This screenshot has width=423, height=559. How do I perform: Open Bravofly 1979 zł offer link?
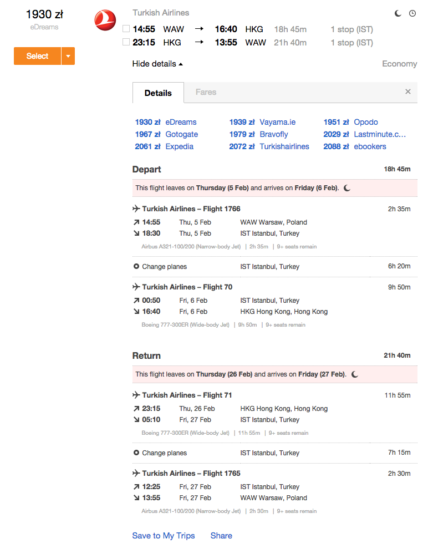(x=258, y=134)
